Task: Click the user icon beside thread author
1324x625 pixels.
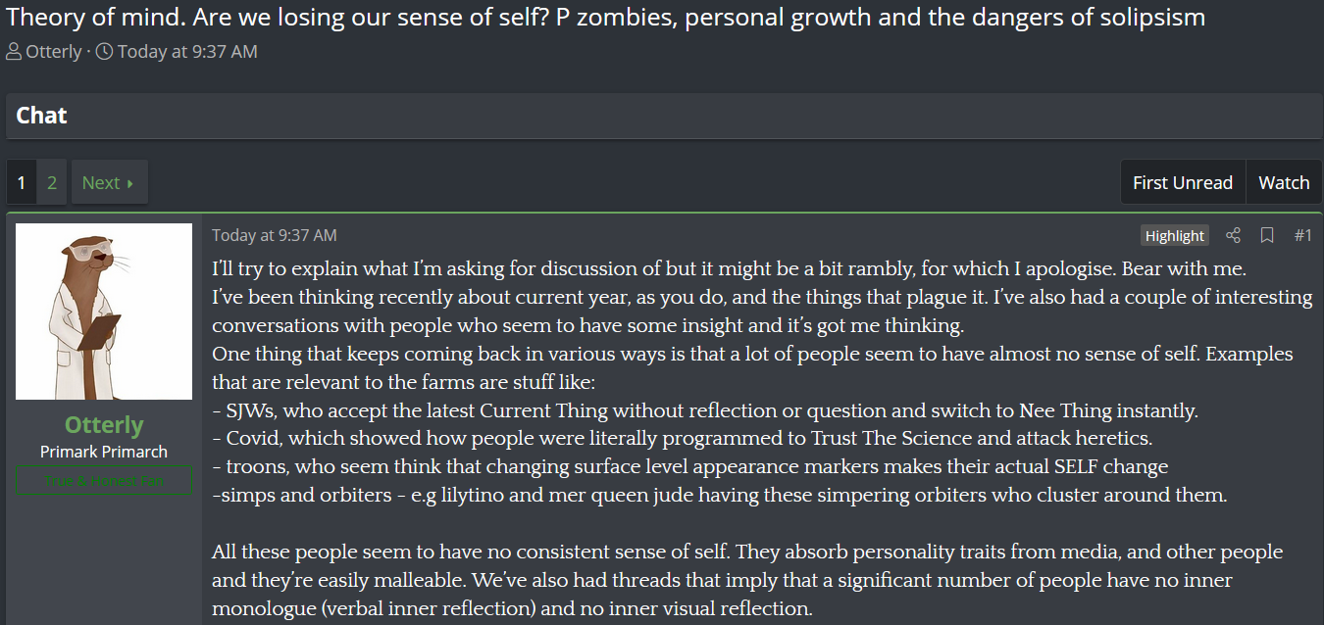Action: tap(14, 52)
